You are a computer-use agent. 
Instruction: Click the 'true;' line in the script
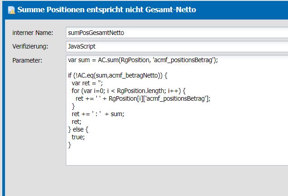pos(78,137)
